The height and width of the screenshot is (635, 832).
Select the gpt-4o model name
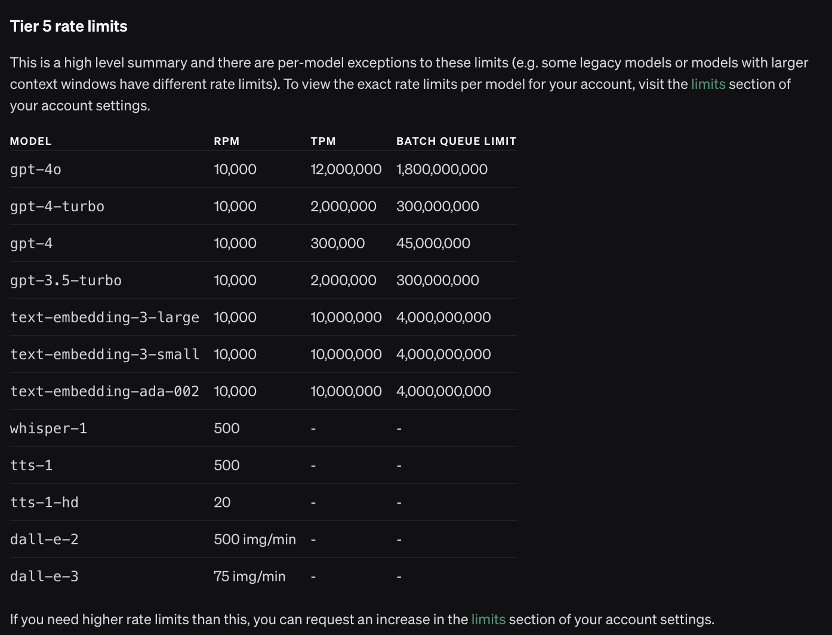pyautogui.click(x=36, y=169)
